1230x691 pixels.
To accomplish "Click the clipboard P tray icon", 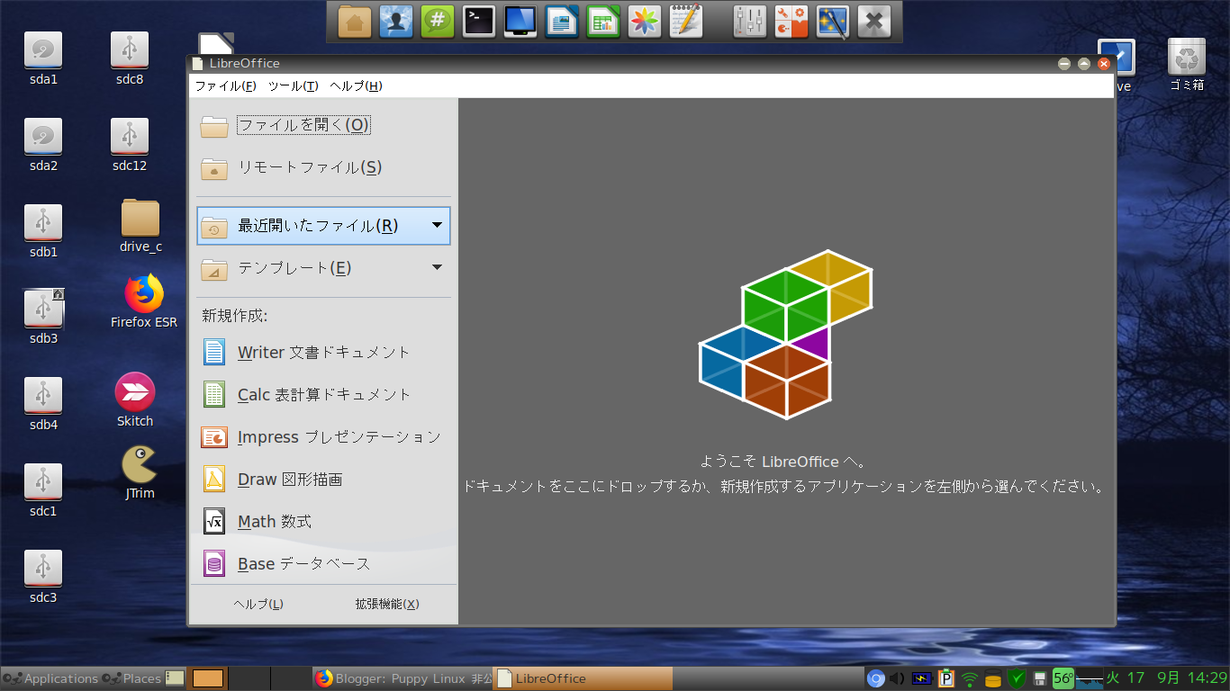I will point(946,678).
